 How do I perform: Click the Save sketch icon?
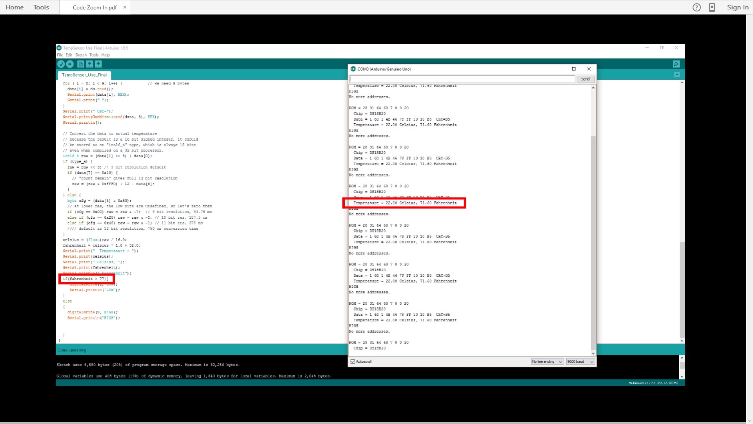(98, 64)
